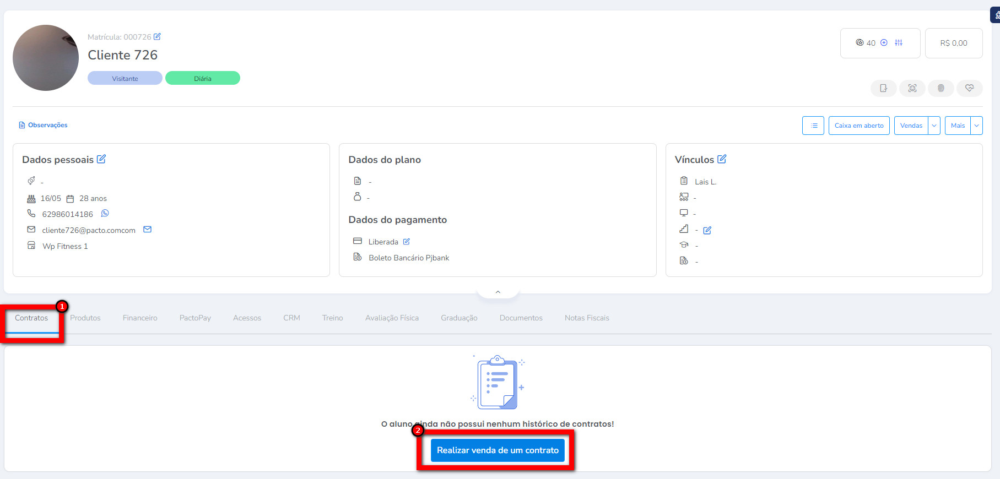
Task: Switch to the Financeiro tab
Action: 140,318
